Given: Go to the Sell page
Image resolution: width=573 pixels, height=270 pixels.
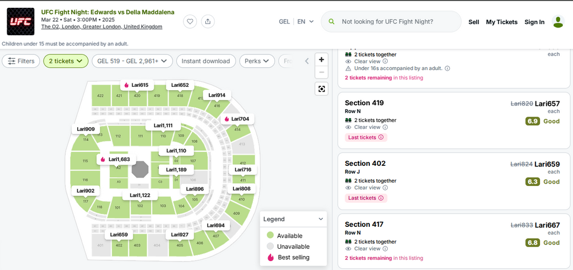Looking at the screenshot, I should pyautogui.click(x=473, y=22).
